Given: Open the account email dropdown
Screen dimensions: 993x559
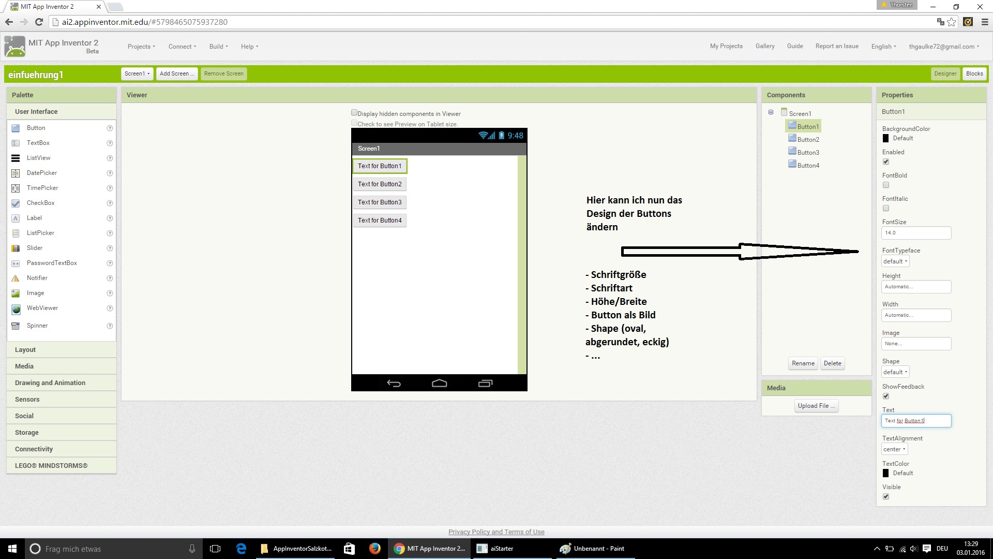Looking at the screenshot, I should 944,47.
